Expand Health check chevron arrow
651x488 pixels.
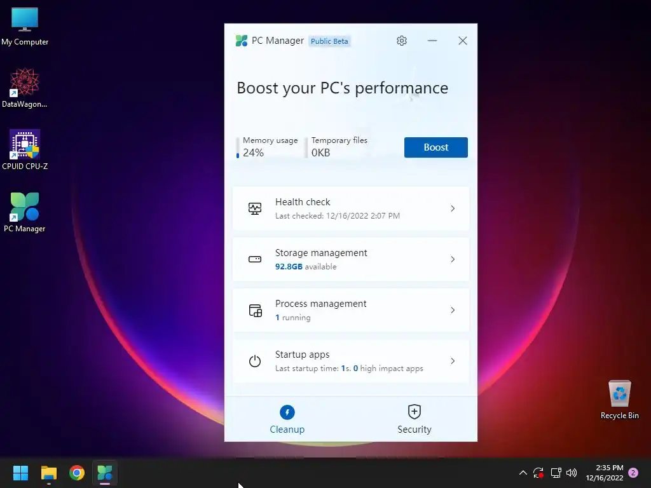[x=453, y=208]
